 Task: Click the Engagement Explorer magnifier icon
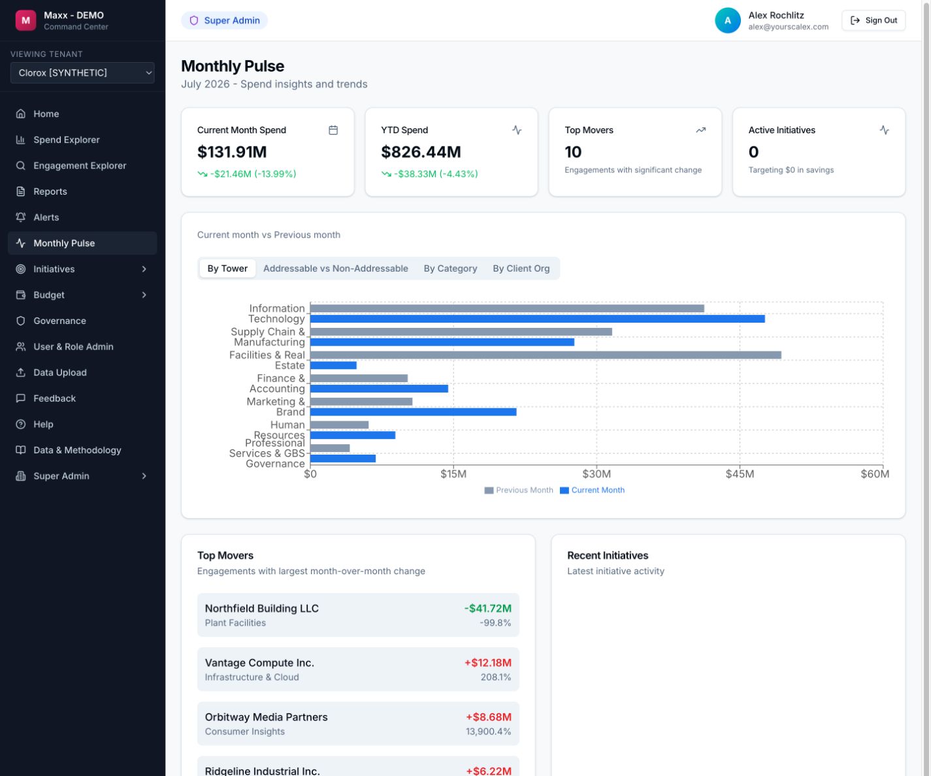[x=21, y=165]
